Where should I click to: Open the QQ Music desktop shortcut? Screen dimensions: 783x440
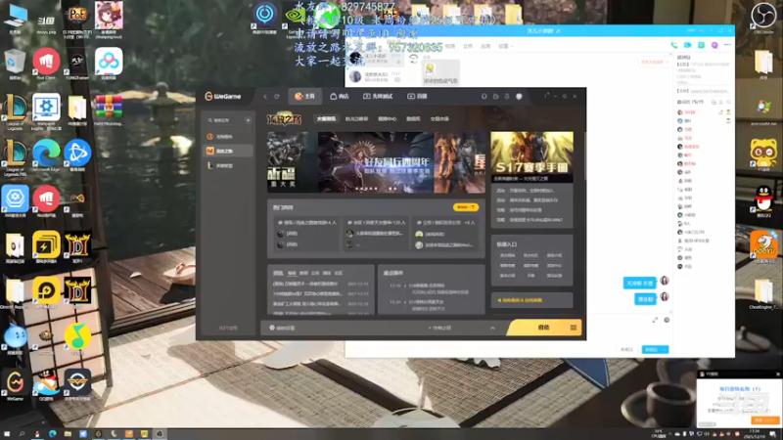pyautogui.click(x=77, y=338)
